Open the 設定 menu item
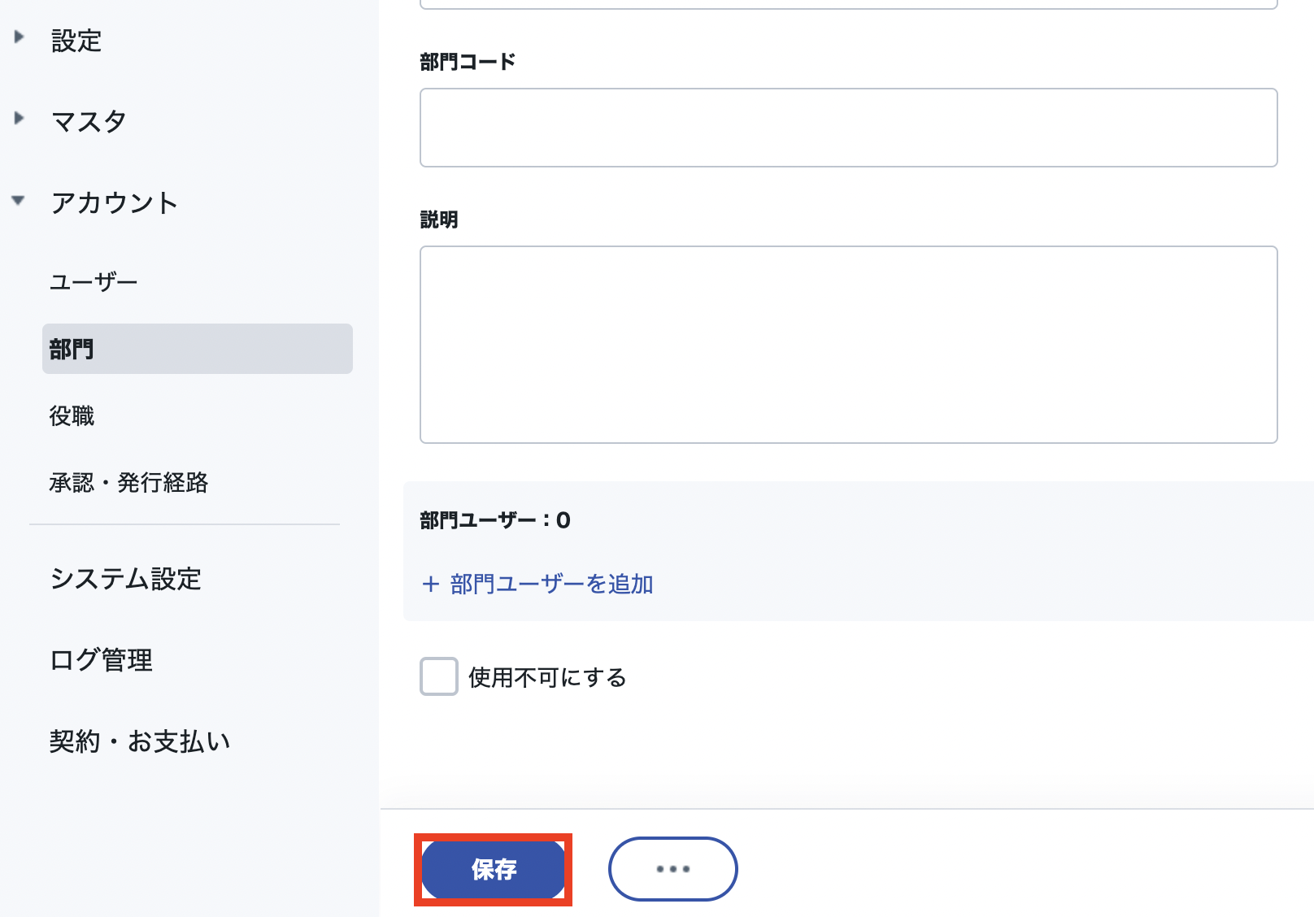Screen dimensions: 1314x917 tap(76, 41)
